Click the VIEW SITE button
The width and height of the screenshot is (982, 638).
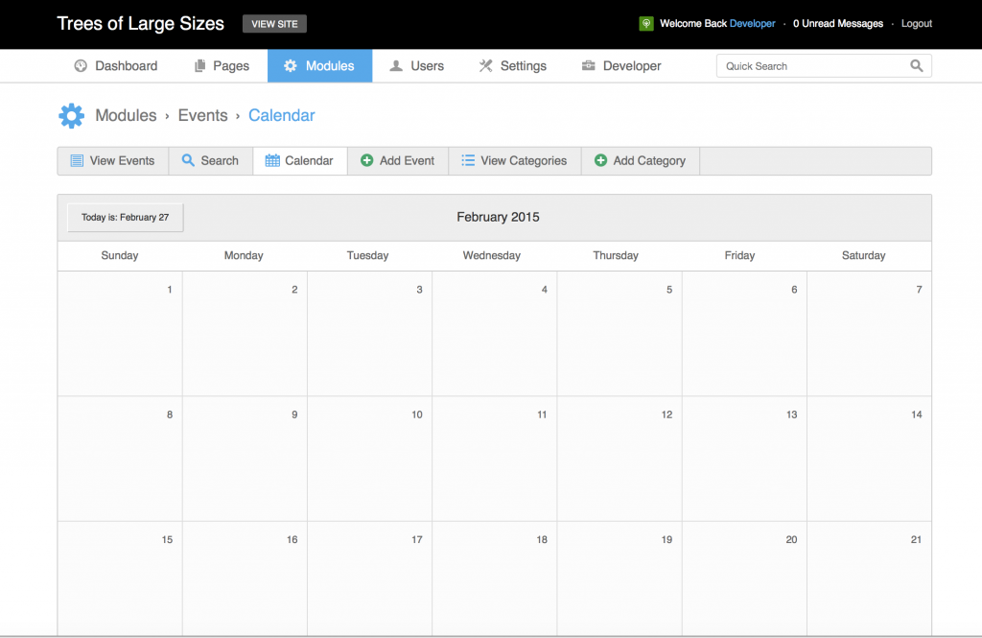(274, 24)
